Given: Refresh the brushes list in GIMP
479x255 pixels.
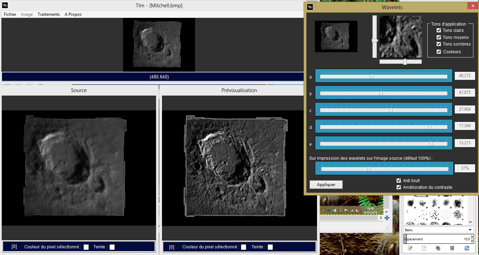Looking at the screenshot, I should tap(467, 248).
